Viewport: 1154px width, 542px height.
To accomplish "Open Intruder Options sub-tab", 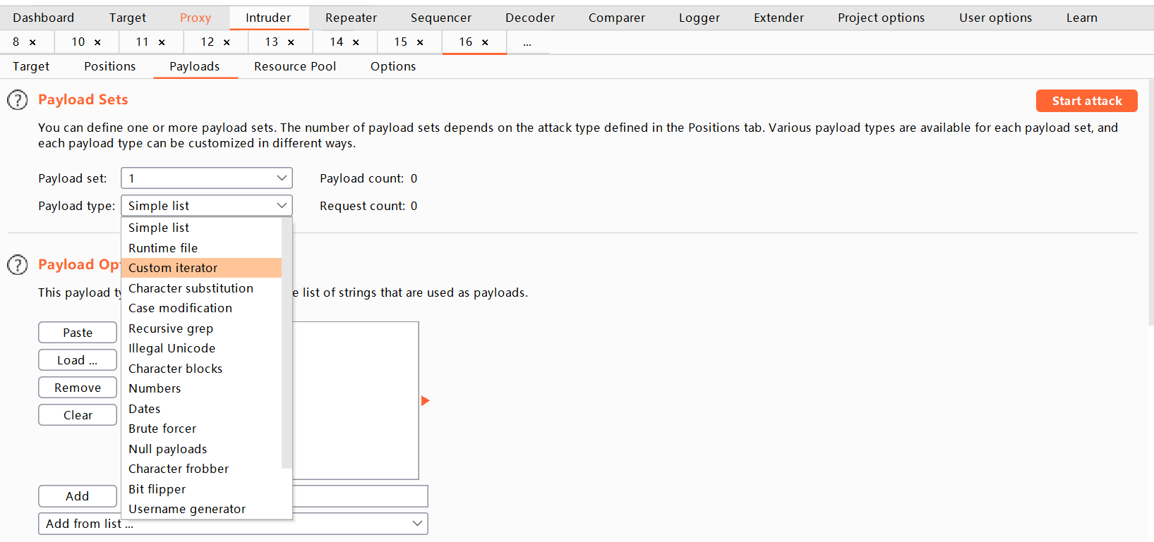I will point(393,66).
